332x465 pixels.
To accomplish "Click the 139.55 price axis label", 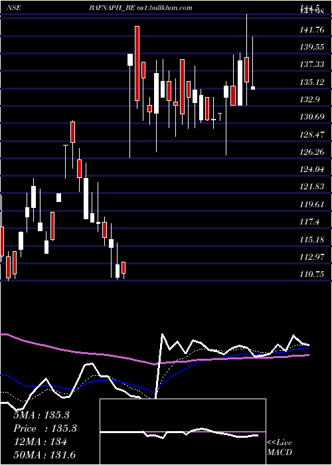I will 312,47.
